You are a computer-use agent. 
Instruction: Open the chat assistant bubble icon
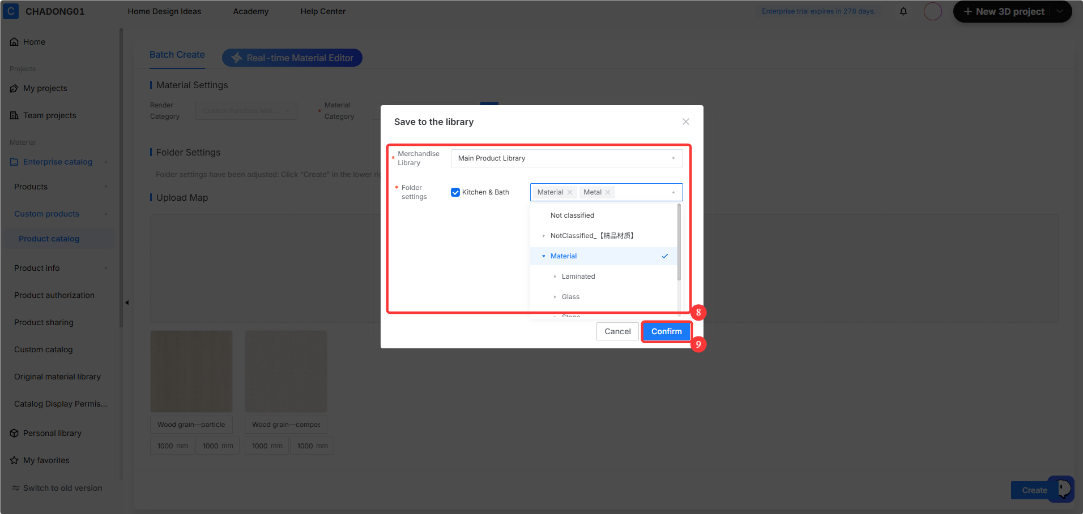click(x=1061, y=489)
